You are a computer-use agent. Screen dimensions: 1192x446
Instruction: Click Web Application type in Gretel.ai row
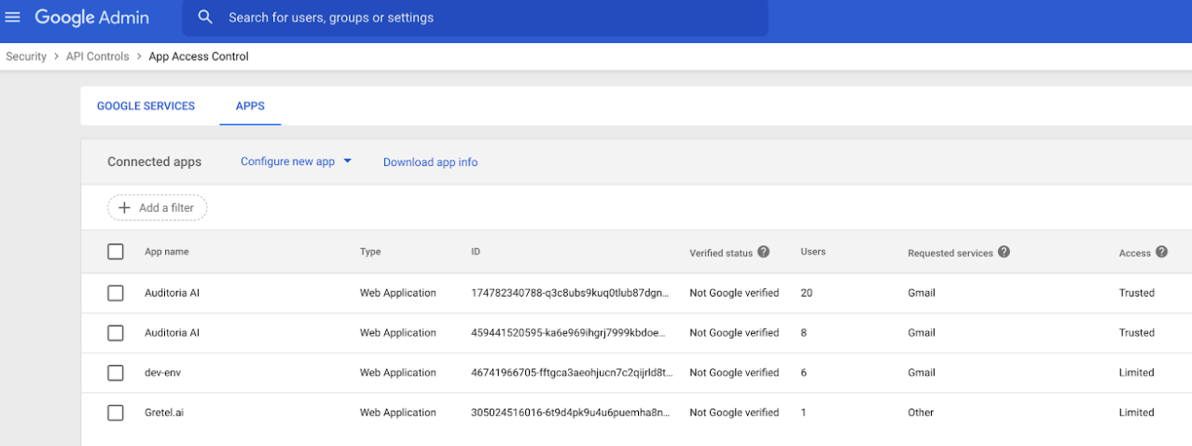point(398,412)
